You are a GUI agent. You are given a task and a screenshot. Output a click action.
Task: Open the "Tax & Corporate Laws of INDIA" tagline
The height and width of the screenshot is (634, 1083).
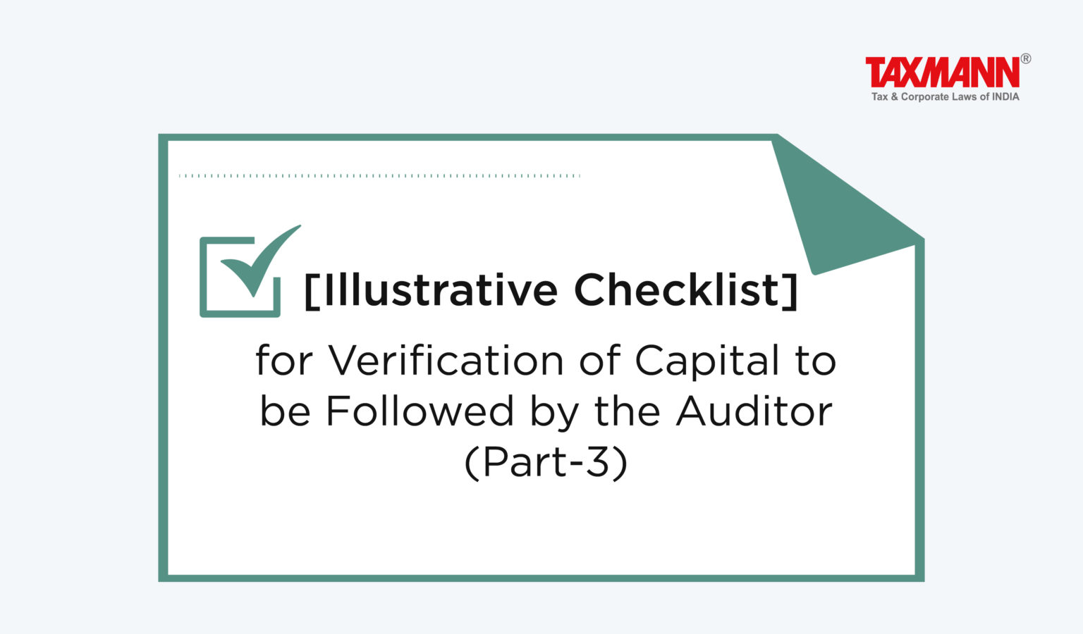click(x=945, y=97)
